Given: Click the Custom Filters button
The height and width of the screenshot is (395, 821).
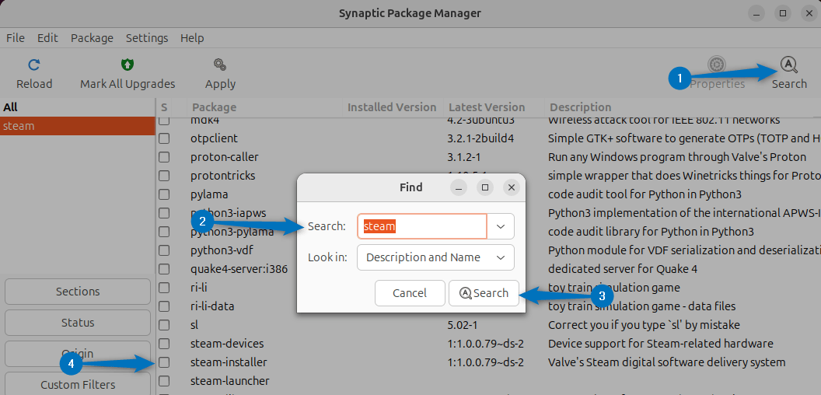Looking at the screenshot, I should click(78, 385).
